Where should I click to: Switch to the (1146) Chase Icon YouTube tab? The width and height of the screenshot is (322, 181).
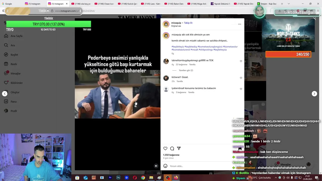[x=104, y=4]
